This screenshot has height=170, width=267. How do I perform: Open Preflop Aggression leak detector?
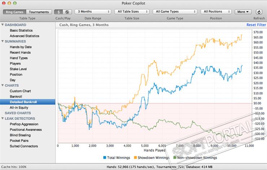pos(24,124)
